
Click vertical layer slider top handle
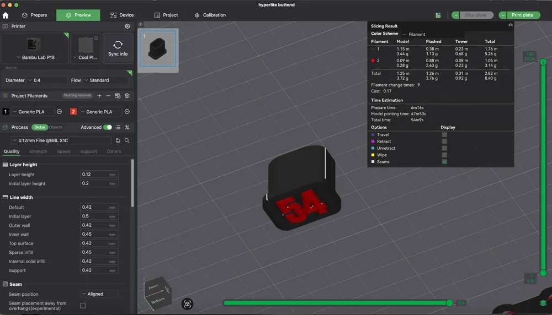pos(543,62)
